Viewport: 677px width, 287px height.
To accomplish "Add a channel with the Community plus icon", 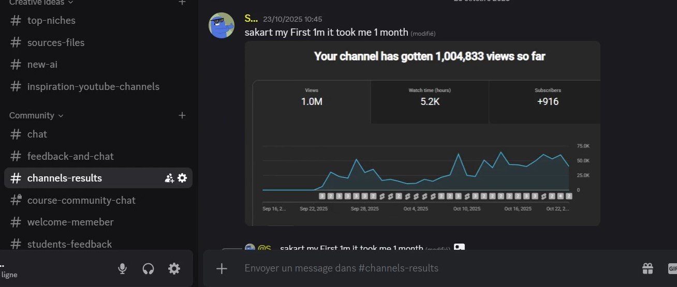I will [182, 115].
